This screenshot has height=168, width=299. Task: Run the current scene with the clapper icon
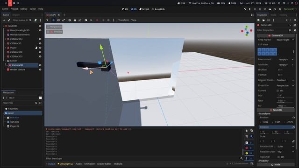pyautogui.click(x=270, y=9)
